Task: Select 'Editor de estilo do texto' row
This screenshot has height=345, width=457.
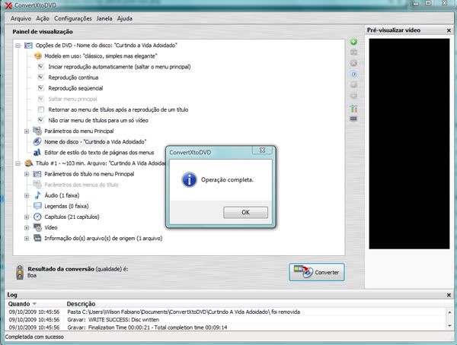Action: [x=99, y=153]
